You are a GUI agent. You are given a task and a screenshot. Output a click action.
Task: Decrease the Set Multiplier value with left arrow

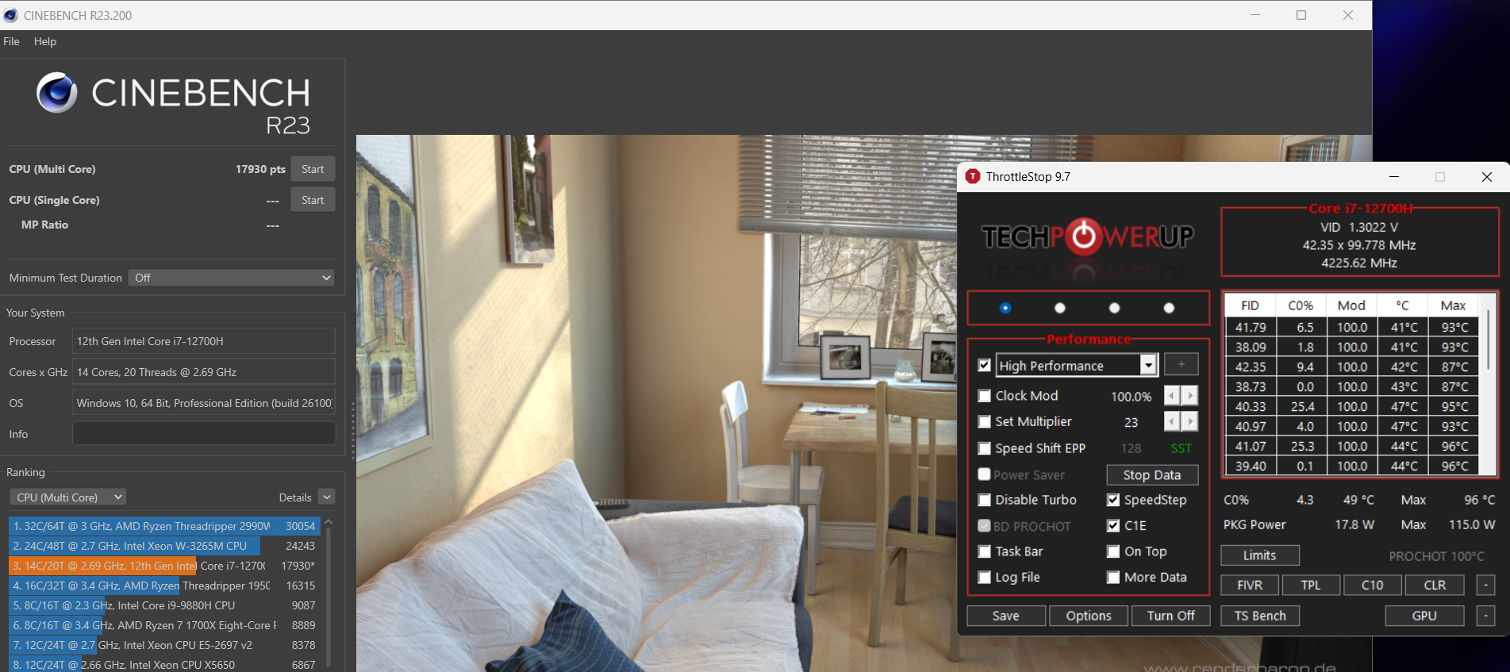coord(1172,421)
